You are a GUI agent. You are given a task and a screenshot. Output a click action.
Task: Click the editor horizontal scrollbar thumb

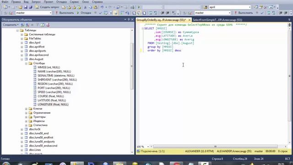[215, 147]
